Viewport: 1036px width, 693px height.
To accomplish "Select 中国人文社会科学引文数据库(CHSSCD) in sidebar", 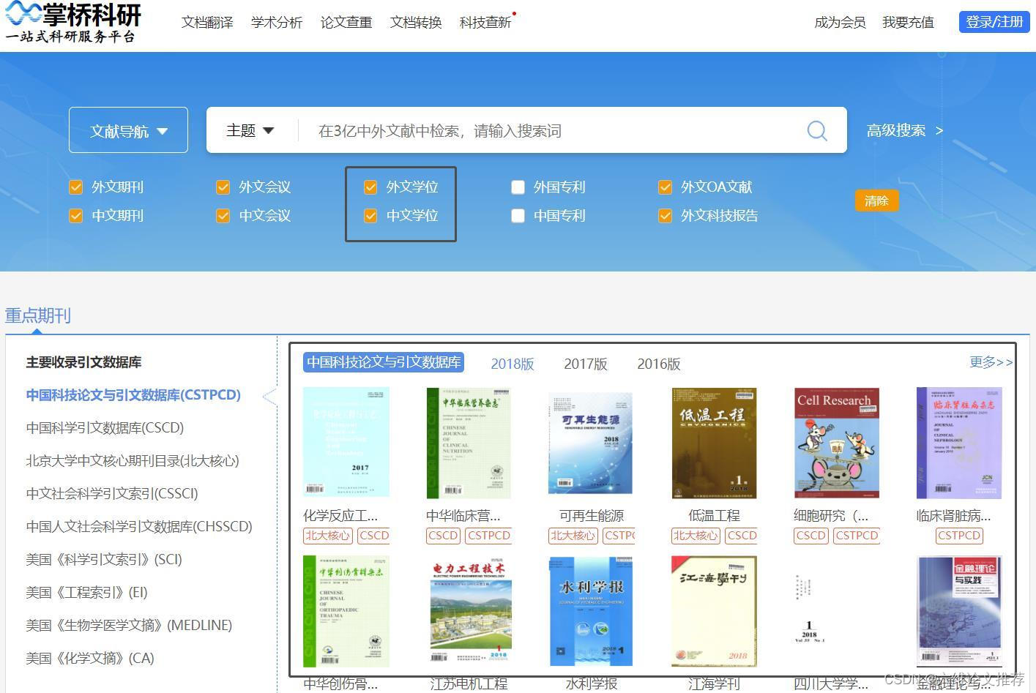I will tap(139, 527).
